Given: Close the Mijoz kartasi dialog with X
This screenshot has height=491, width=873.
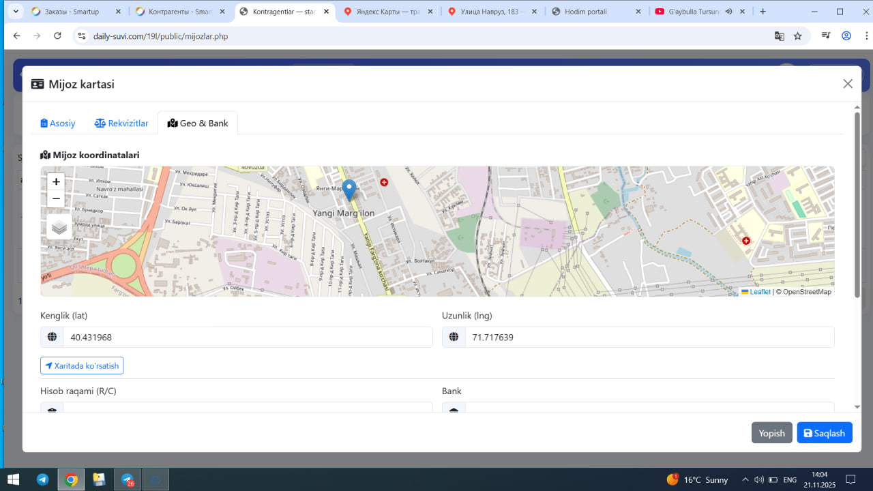Looking at the screenshot, I should [848, 84].
